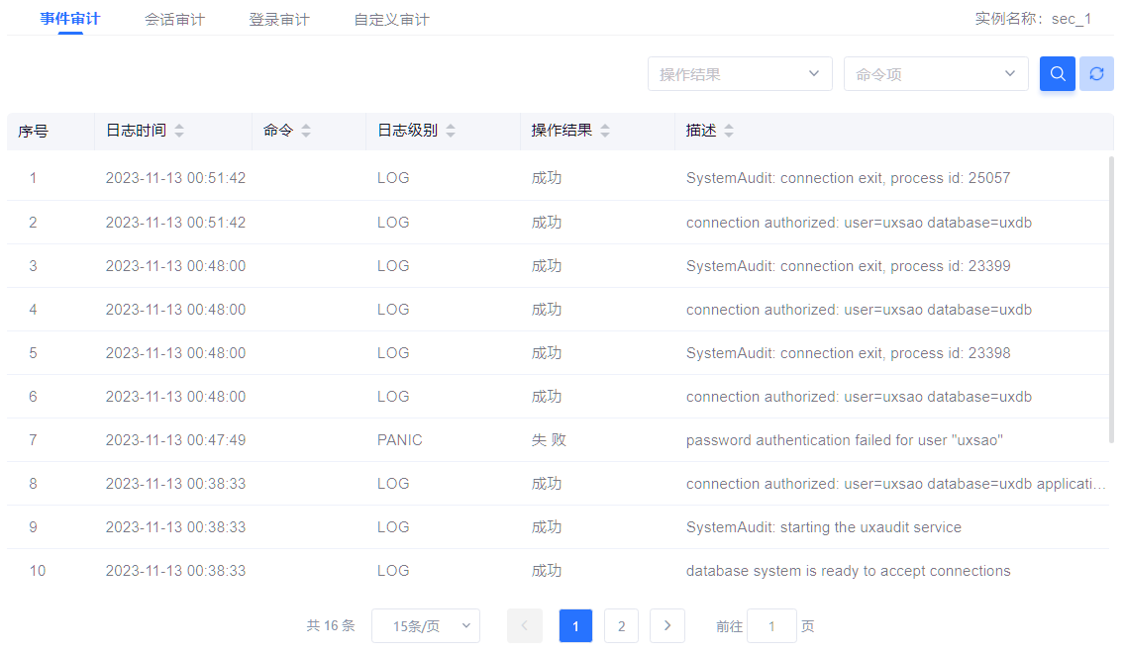Click the blue search magnifier button
The image size is (1125, 652).
[x=1057, y=74]
